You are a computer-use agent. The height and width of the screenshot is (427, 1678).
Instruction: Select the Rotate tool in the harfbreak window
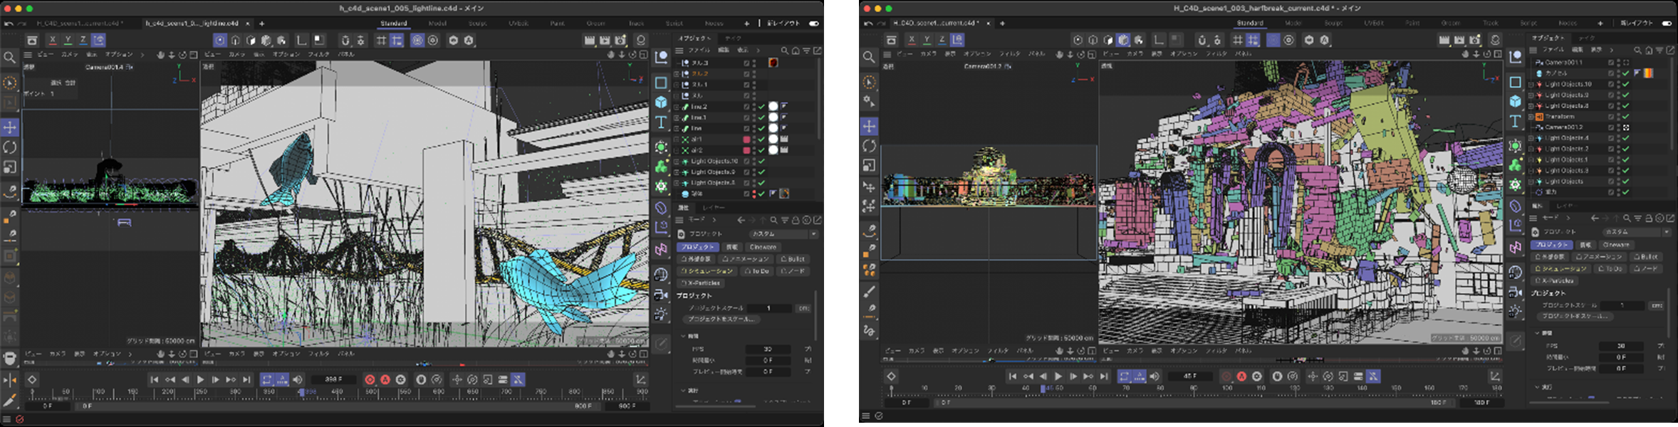point(869,146)
